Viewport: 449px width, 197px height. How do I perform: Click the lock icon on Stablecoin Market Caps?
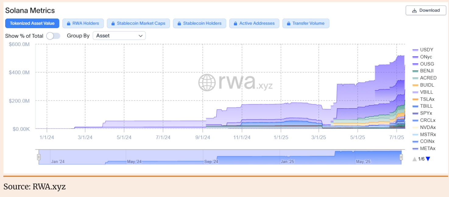(x=113, y=23)
